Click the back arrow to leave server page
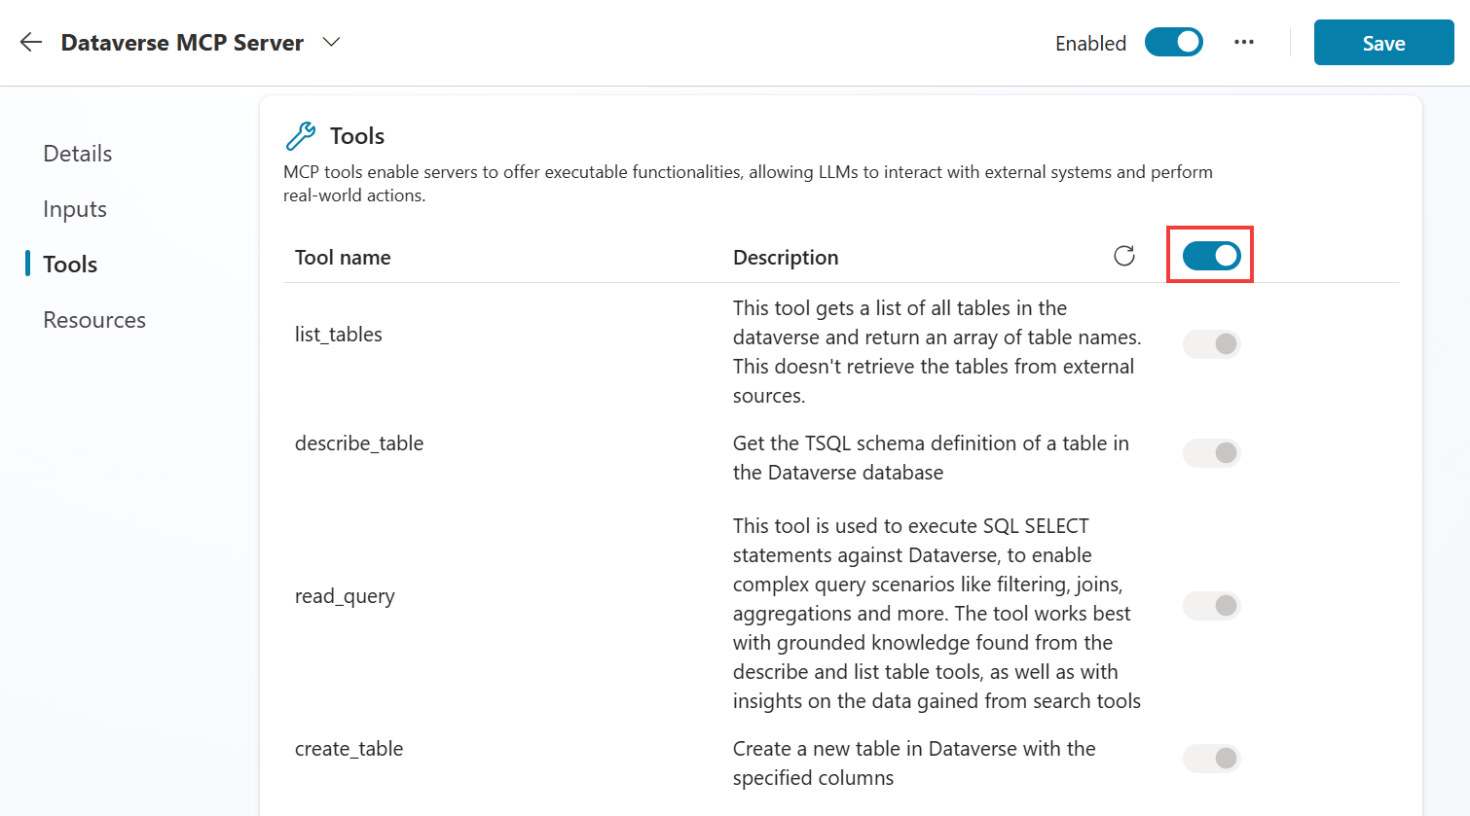This screenshot has height=816, width=1470. [30, 42]
